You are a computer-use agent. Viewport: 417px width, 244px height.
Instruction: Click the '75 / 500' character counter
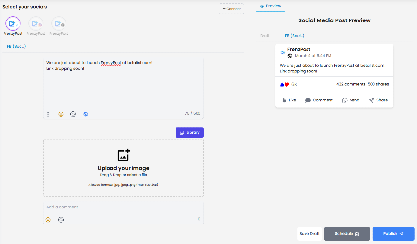193,113
